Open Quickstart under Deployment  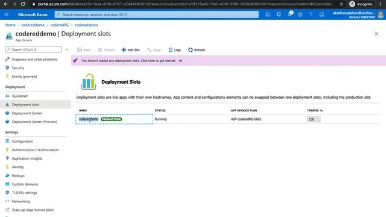20,96
